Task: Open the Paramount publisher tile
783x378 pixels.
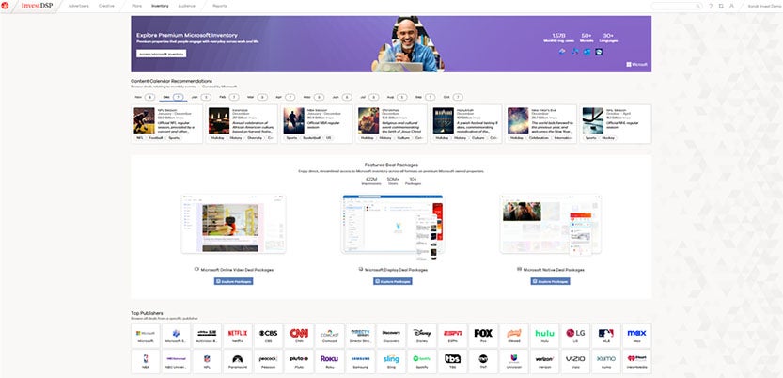Action: point(238,361)
